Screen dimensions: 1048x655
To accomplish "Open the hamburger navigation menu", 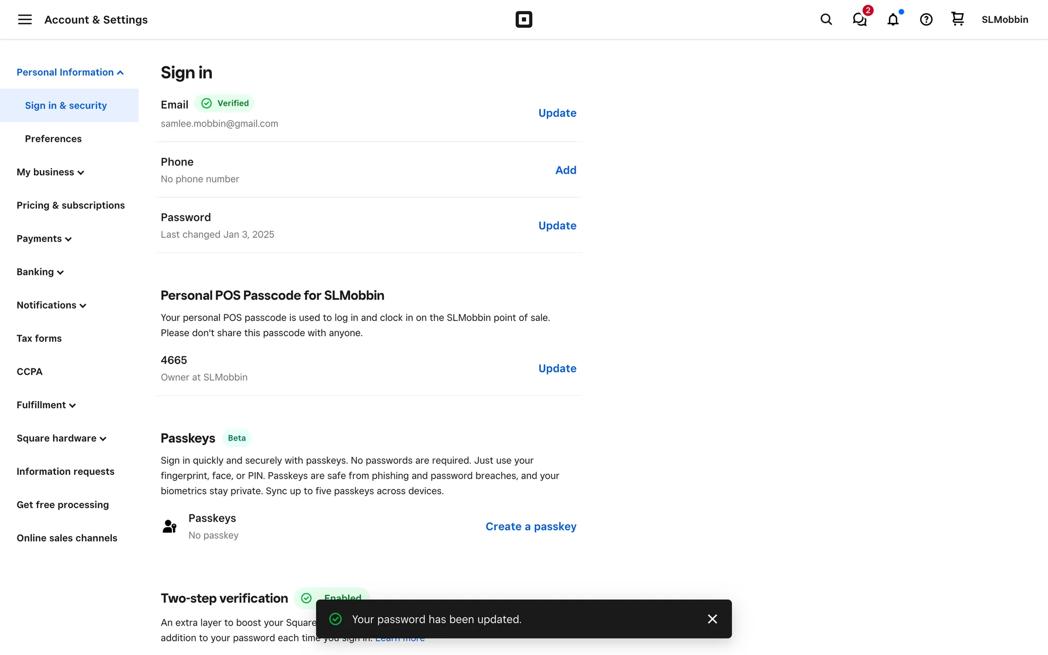I will [x=25, y=20].
